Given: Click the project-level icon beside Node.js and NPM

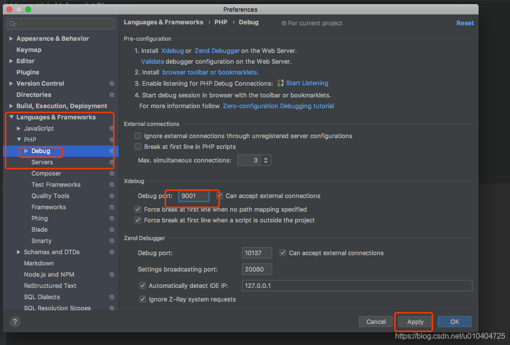Looking at the screenshot, I should 112,275.
